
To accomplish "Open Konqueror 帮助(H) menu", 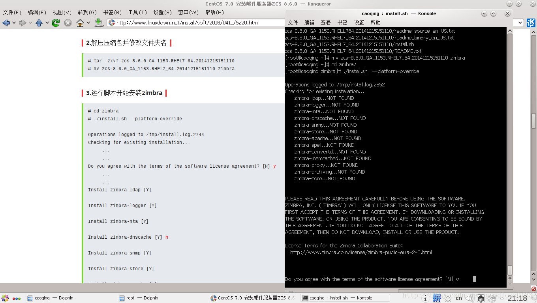I will pos(214,13).
